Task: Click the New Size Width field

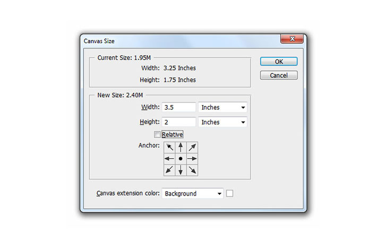Action: [179, 107]
